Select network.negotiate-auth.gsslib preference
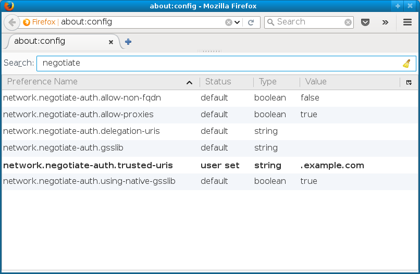The image size is (420, 274). point(209,148)
